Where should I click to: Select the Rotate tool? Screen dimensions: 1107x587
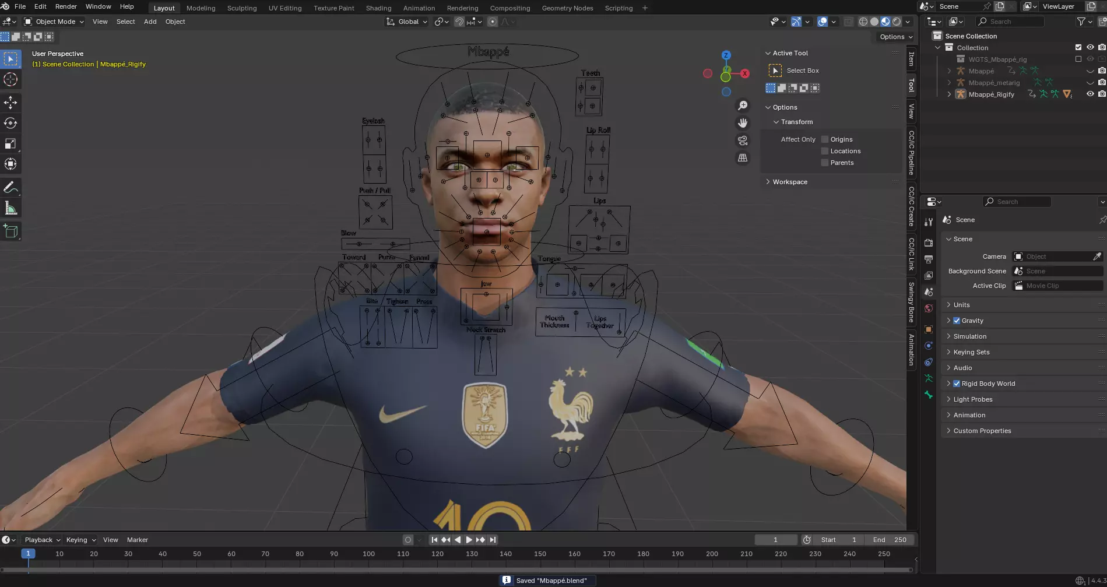(10, 123)
